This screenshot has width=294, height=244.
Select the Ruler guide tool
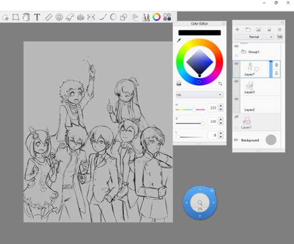pos(49,17)
